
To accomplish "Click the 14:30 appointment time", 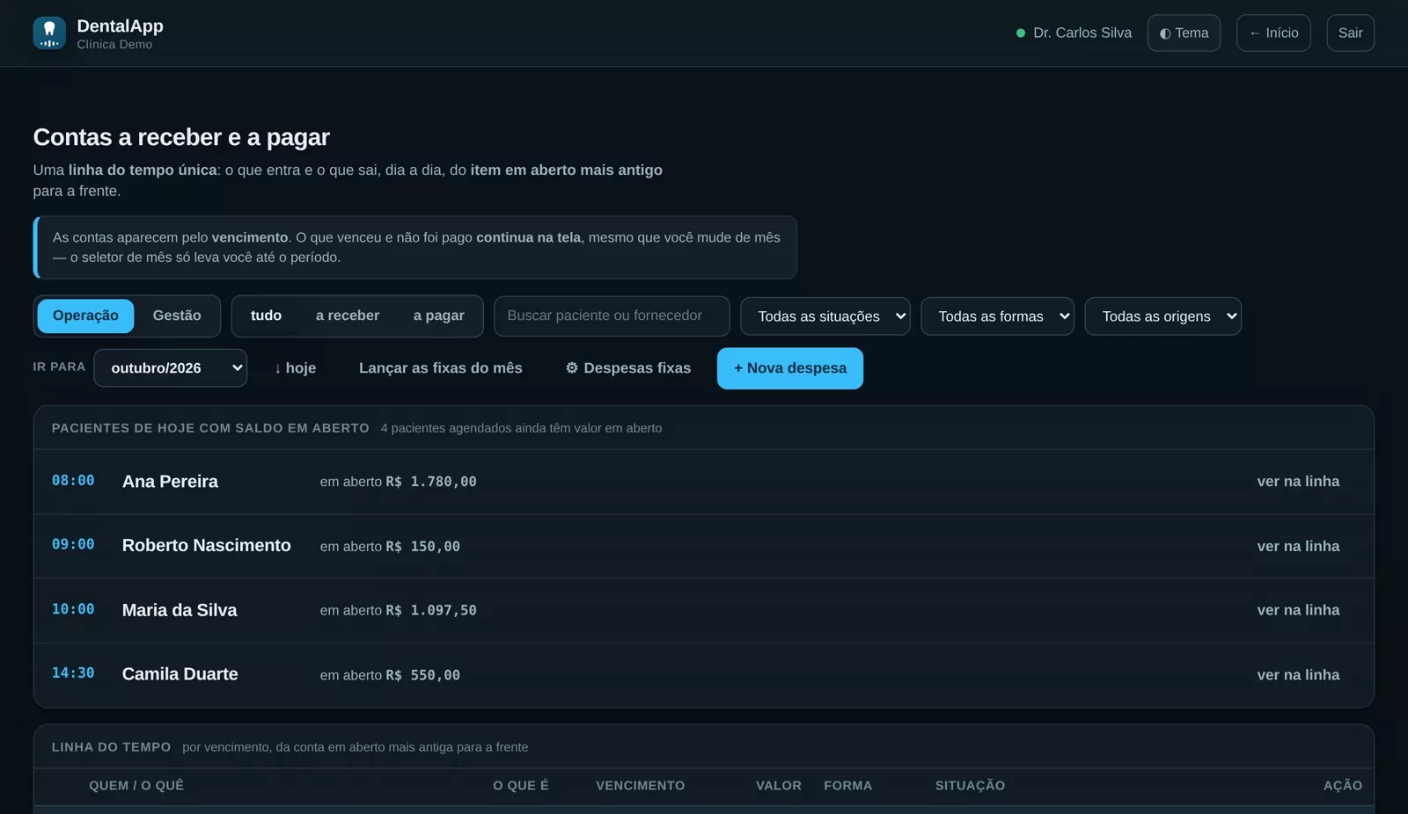I will (73, 673).
